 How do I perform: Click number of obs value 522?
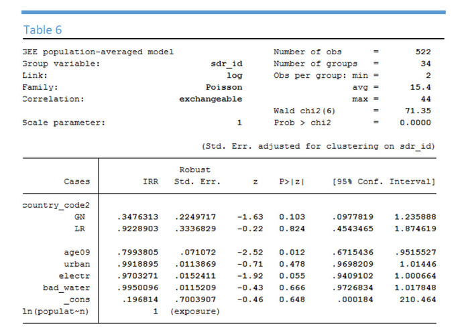point(423,52)
